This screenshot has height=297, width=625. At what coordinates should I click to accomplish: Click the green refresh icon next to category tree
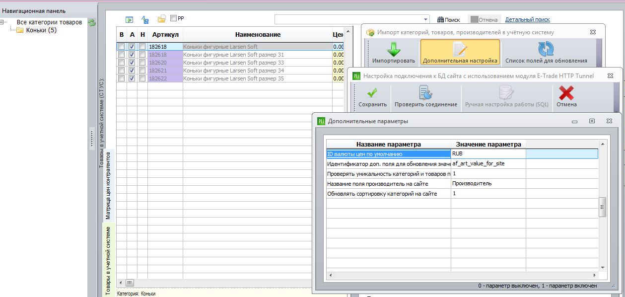coord(92,22)
